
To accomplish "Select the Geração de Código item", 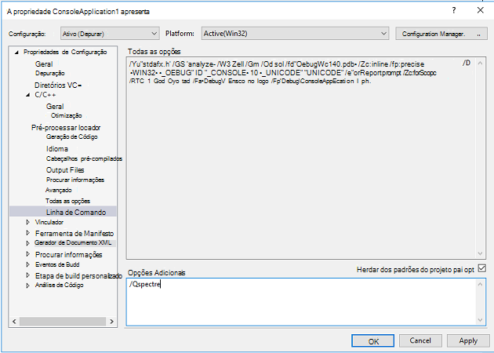I will point(72,136).
